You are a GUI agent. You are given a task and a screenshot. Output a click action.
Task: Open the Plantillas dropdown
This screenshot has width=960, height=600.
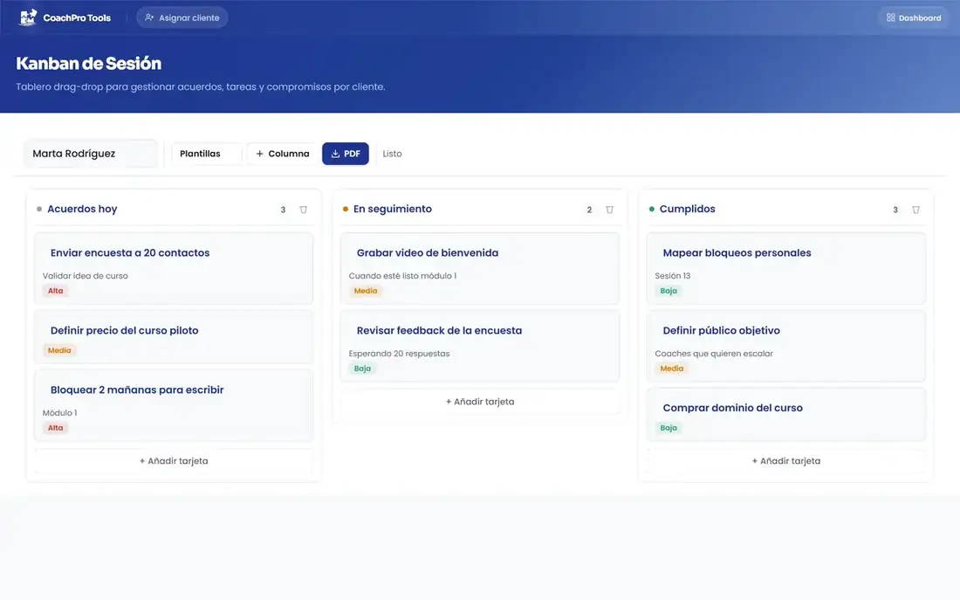[x=206, y=154]
